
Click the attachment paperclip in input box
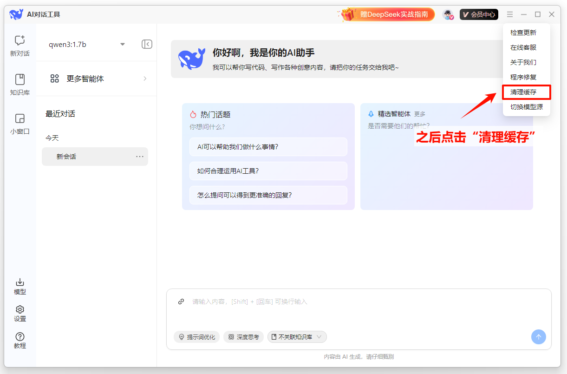click(x=181, y=301)
